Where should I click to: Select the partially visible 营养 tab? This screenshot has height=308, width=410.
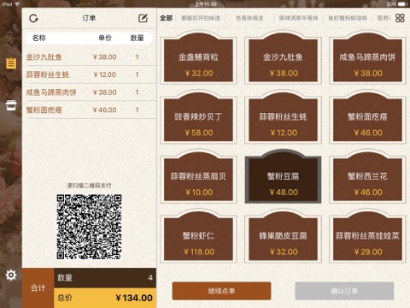(x=384, y=18)
